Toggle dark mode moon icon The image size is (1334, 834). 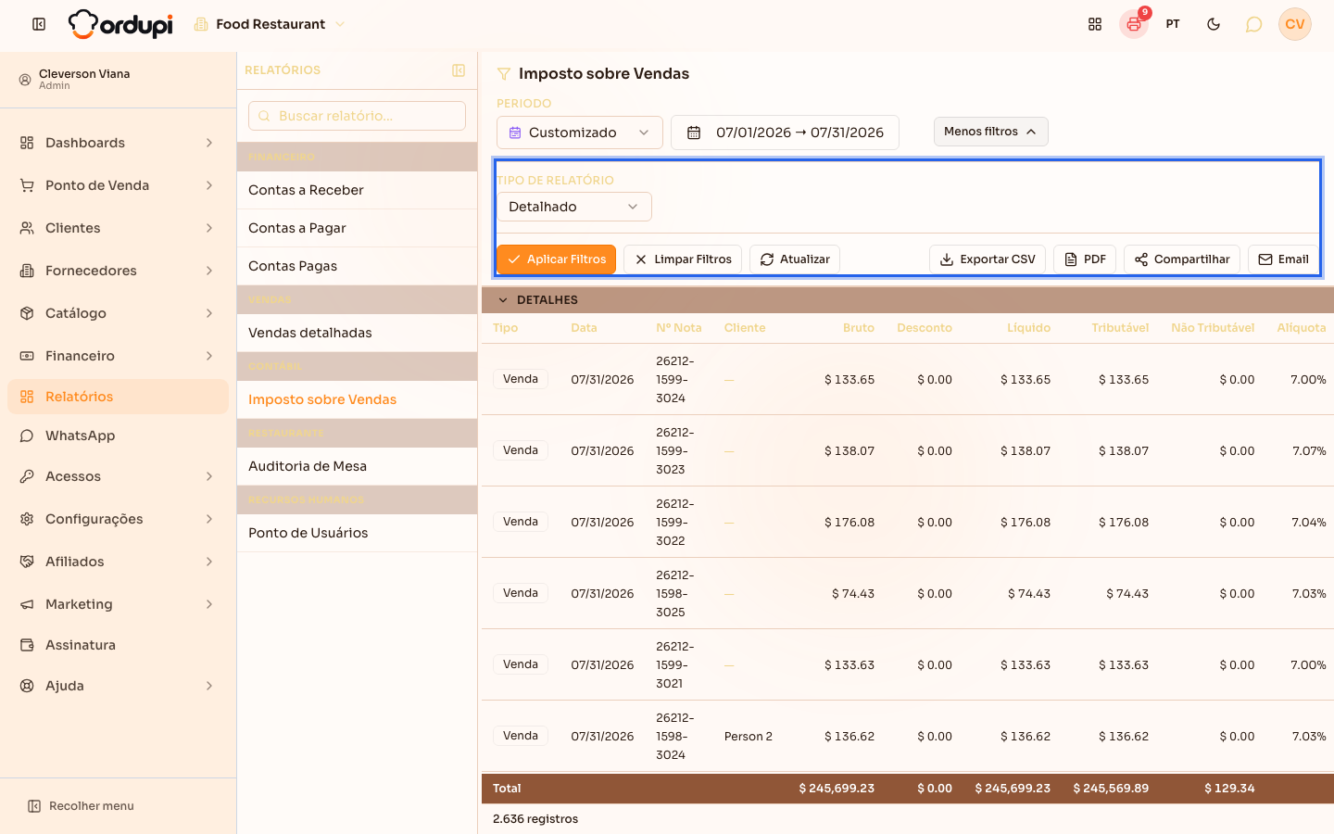tap(1214, 24)
